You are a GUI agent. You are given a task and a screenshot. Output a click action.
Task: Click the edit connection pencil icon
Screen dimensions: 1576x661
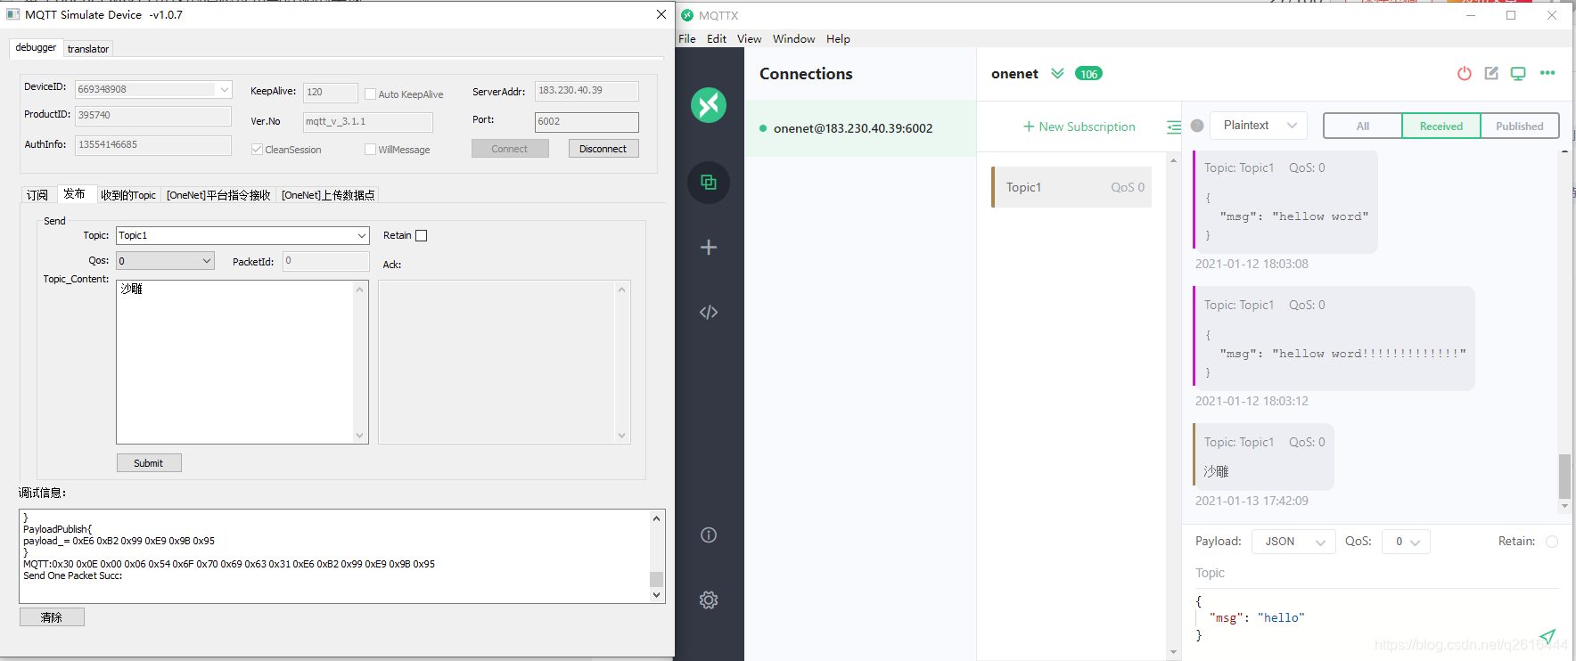pos(1491,73)
